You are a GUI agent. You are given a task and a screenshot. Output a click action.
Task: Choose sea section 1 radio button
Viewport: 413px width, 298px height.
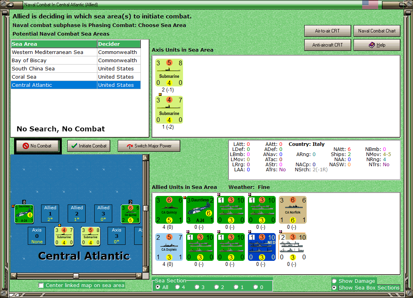click(x=236, y=287)
